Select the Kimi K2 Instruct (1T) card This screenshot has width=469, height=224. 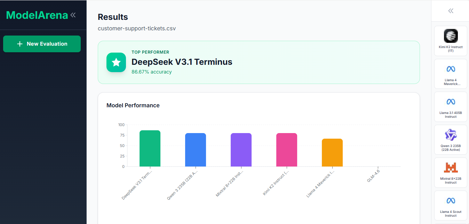[451, 41]
